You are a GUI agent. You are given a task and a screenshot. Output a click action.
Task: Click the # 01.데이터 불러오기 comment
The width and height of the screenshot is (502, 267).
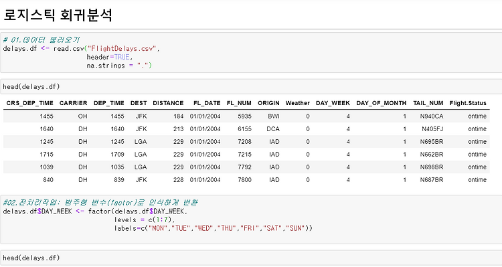click(x=41, y=40)
